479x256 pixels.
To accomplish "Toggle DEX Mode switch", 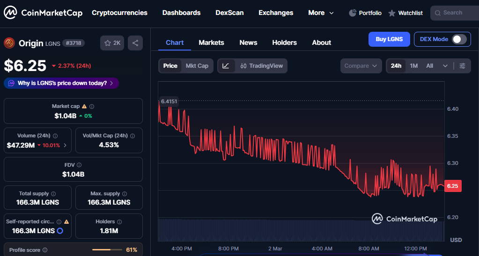I will pos(459,39).
